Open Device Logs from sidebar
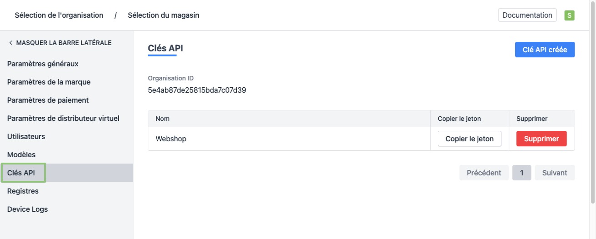This screenshot has width=596, height=239. 27,209
